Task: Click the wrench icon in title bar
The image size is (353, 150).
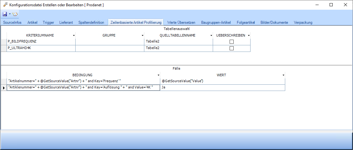Action: click(x=5, y=5)
